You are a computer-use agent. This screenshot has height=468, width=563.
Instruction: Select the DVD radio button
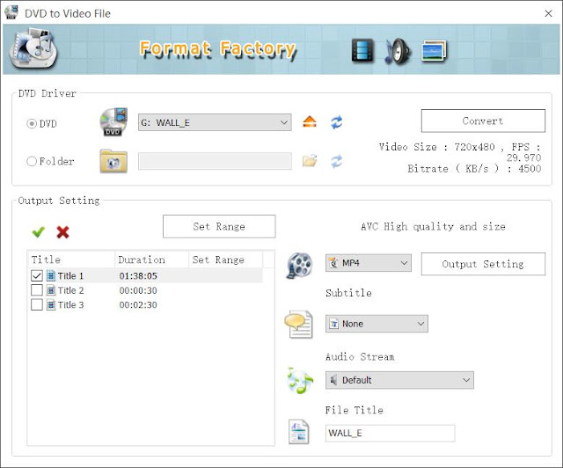point(32,124)
